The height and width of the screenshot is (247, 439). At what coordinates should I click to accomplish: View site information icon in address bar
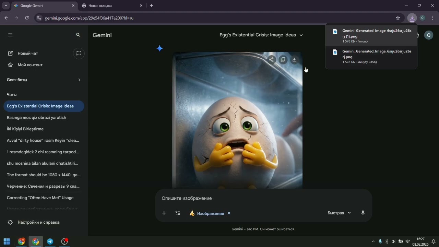tap(39, 18)
